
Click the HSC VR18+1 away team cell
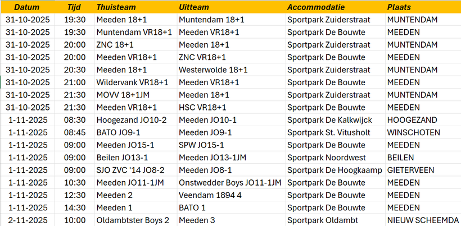pos(202,107)
